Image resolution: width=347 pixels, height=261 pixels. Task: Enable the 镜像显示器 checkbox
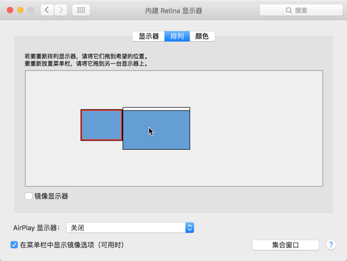tap(28, 196)
